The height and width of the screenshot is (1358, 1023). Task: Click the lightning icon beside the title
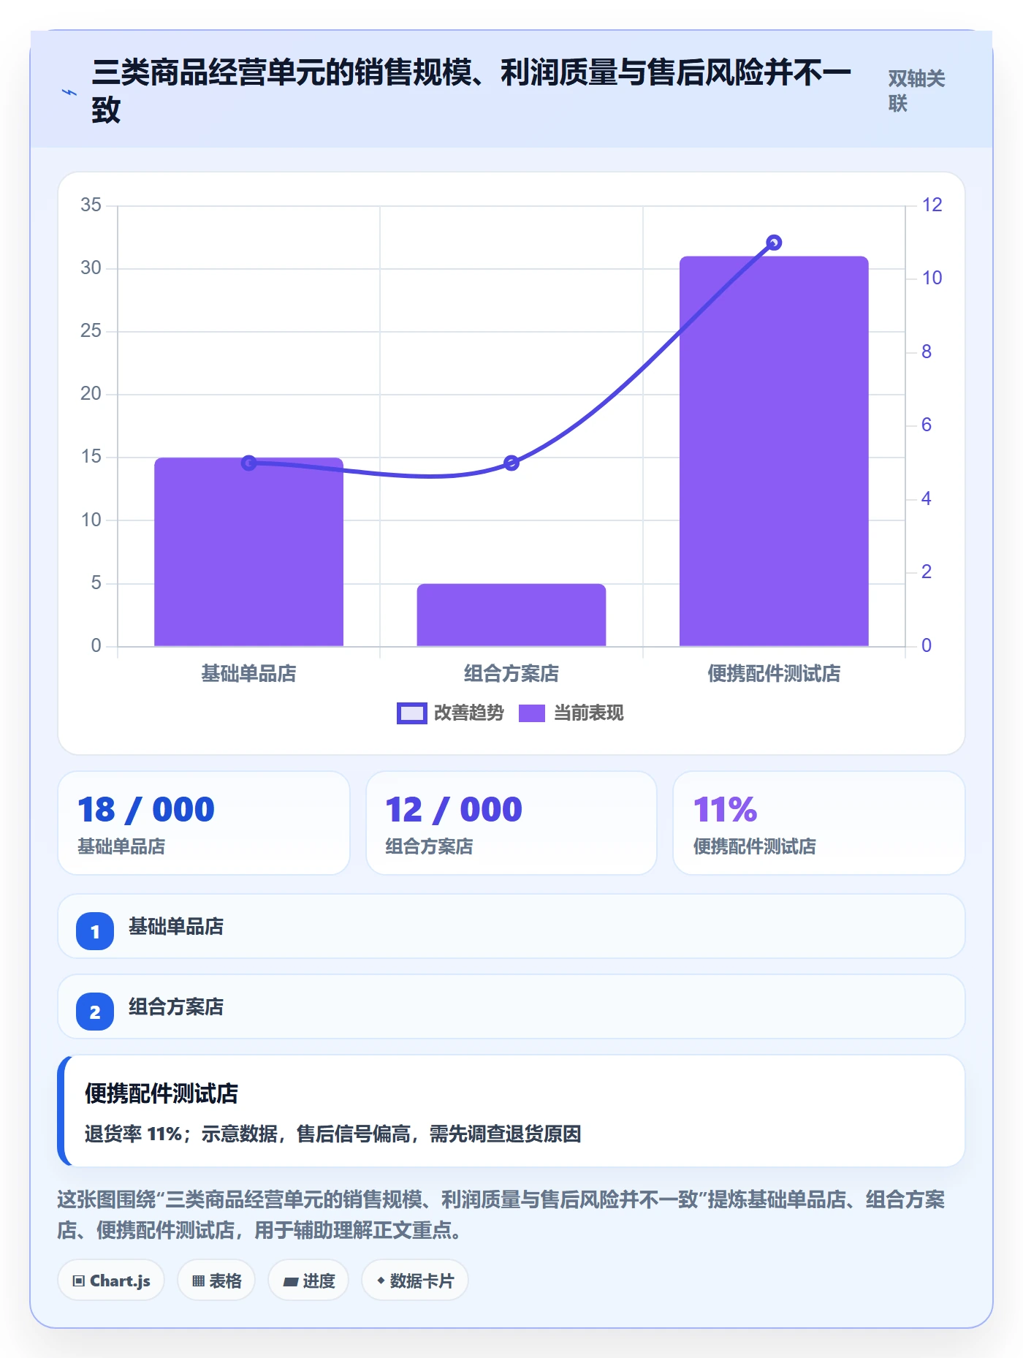[69, 92]
